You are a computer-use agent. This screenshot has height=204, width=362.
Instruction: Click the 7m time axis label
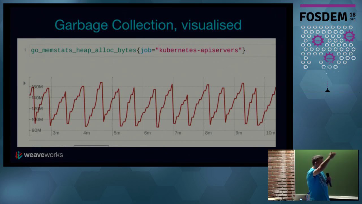(x=178, y=133)
